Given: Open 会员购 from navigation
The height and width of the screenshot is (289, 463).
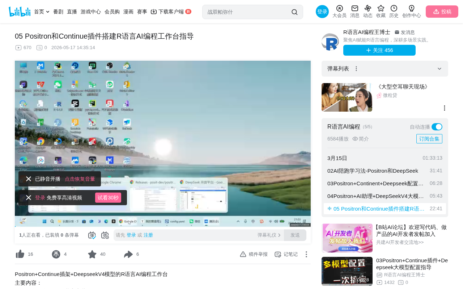Looking at the screenshot, I should (x=112, y=12).
